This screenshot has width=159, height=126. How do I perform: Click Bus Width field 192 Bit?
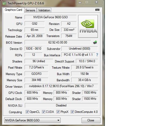point(85,74)
